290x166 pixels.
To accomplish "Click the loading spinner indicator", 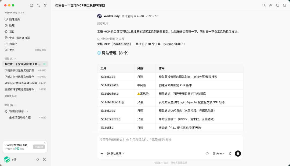I will [x=207, y=153].
